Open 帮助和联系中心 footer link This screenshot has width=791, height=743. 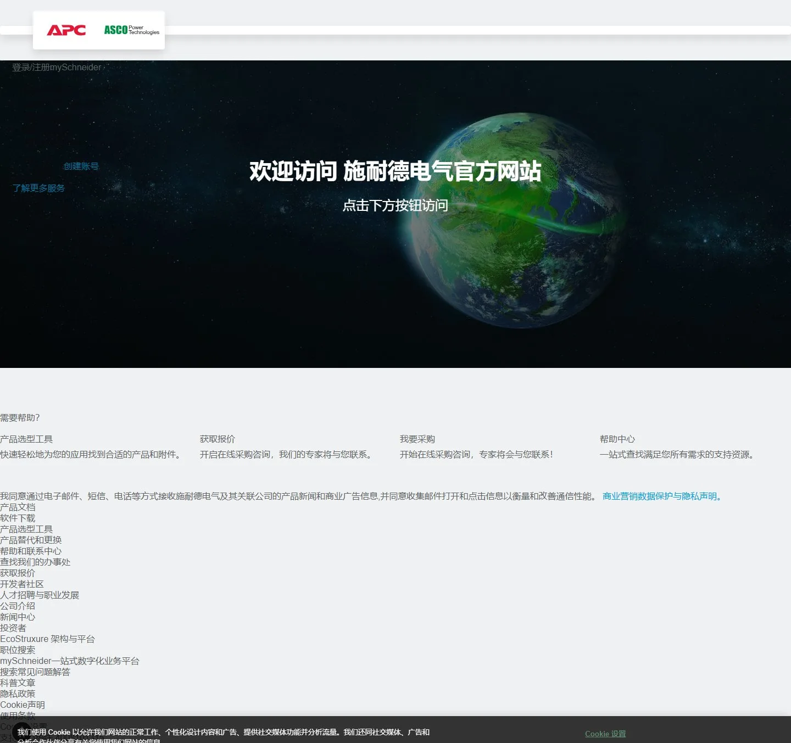[31, 551]
